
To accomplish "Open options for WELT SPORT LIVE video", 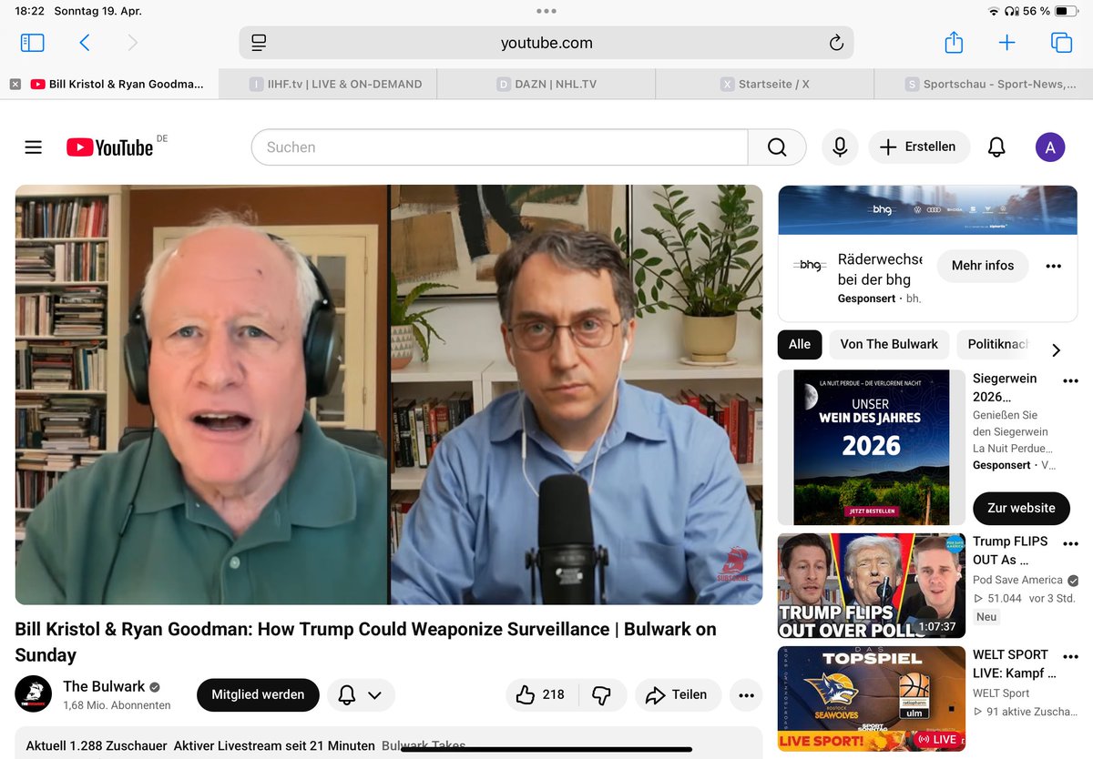I will [1070, 657].
